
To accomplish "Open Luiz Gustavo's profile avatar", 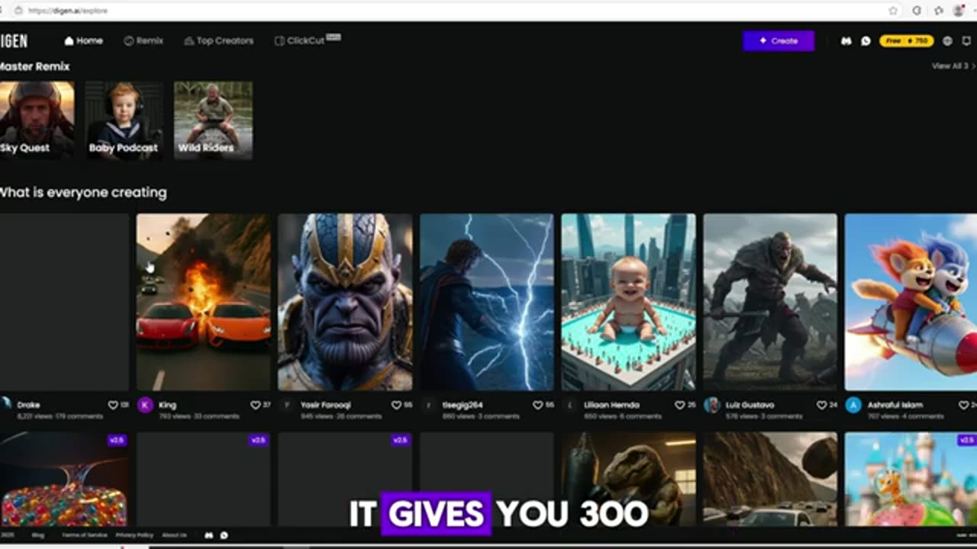I will point(712,405).
